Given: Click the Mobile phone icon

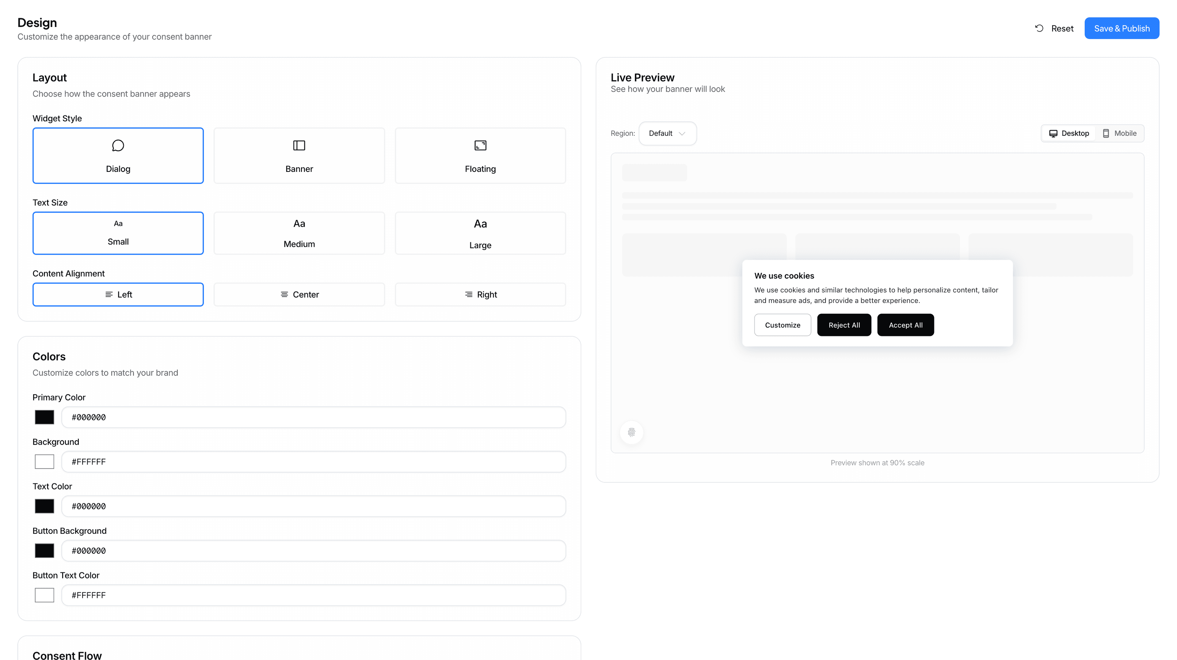Looking at the screenshot, I should pyautogui.click(x=1106, y=133).
